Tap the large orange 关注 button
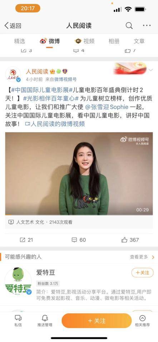 [x=97, y=321]
